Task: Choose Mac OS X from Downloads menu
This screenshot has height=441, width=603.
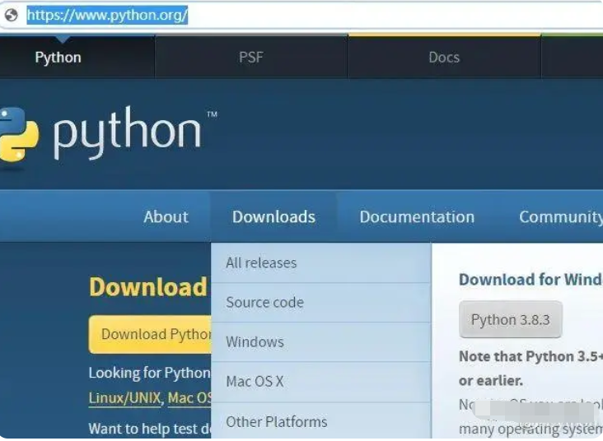Action: 320,382
